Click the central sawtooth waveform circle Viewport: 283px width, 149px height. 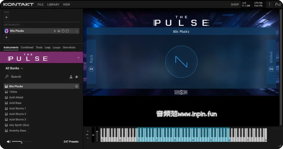tap(181, 62)
